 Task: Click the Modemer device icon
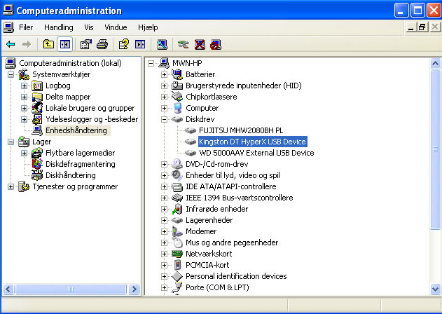coord(177,231)
